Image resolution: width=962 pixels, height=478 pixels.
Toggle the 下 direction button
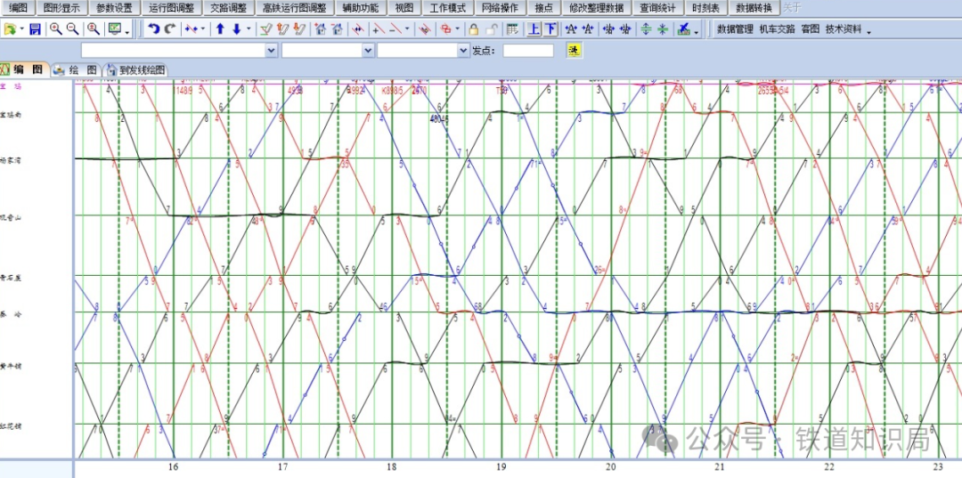[x=550, y=29]
